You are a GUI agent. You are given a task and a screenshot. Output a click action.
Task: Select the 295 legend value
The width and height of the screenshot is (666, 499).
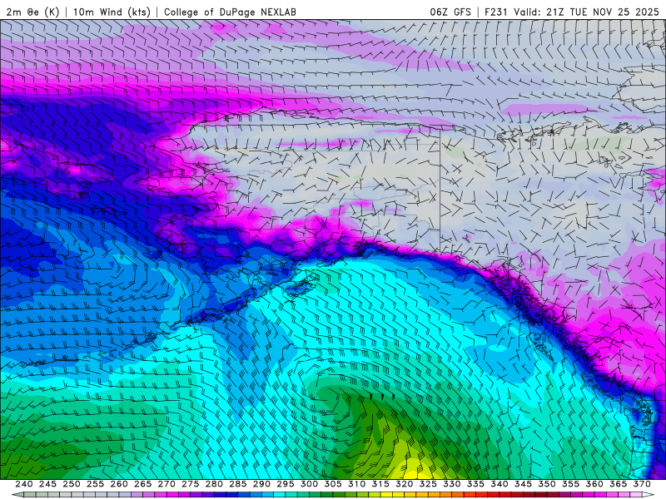(286, 484)
